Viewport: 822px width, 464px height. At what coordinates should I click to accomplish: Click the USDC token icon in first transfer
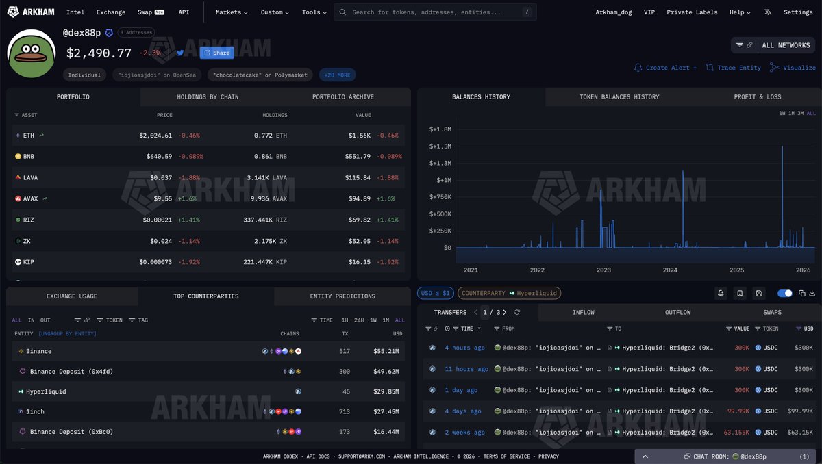[758, 348]
